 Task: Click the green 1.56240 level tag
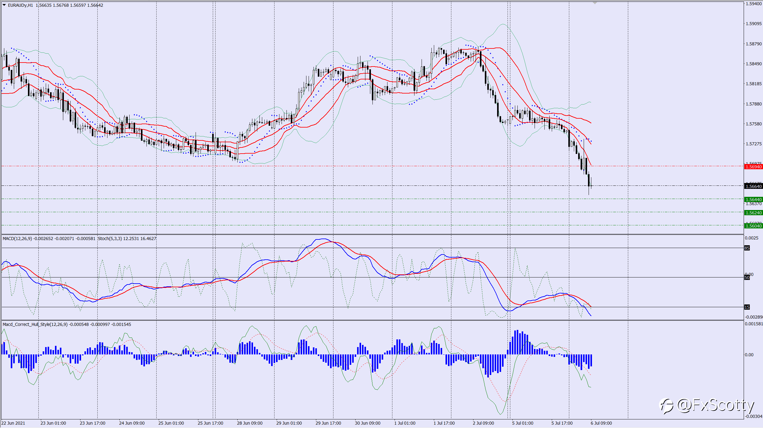(753, 213)
